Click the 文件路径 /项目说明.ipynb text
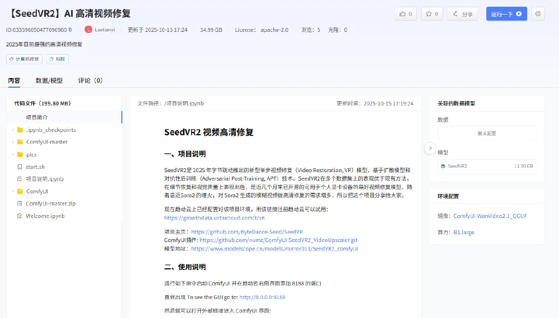 (x=170, y=103)
